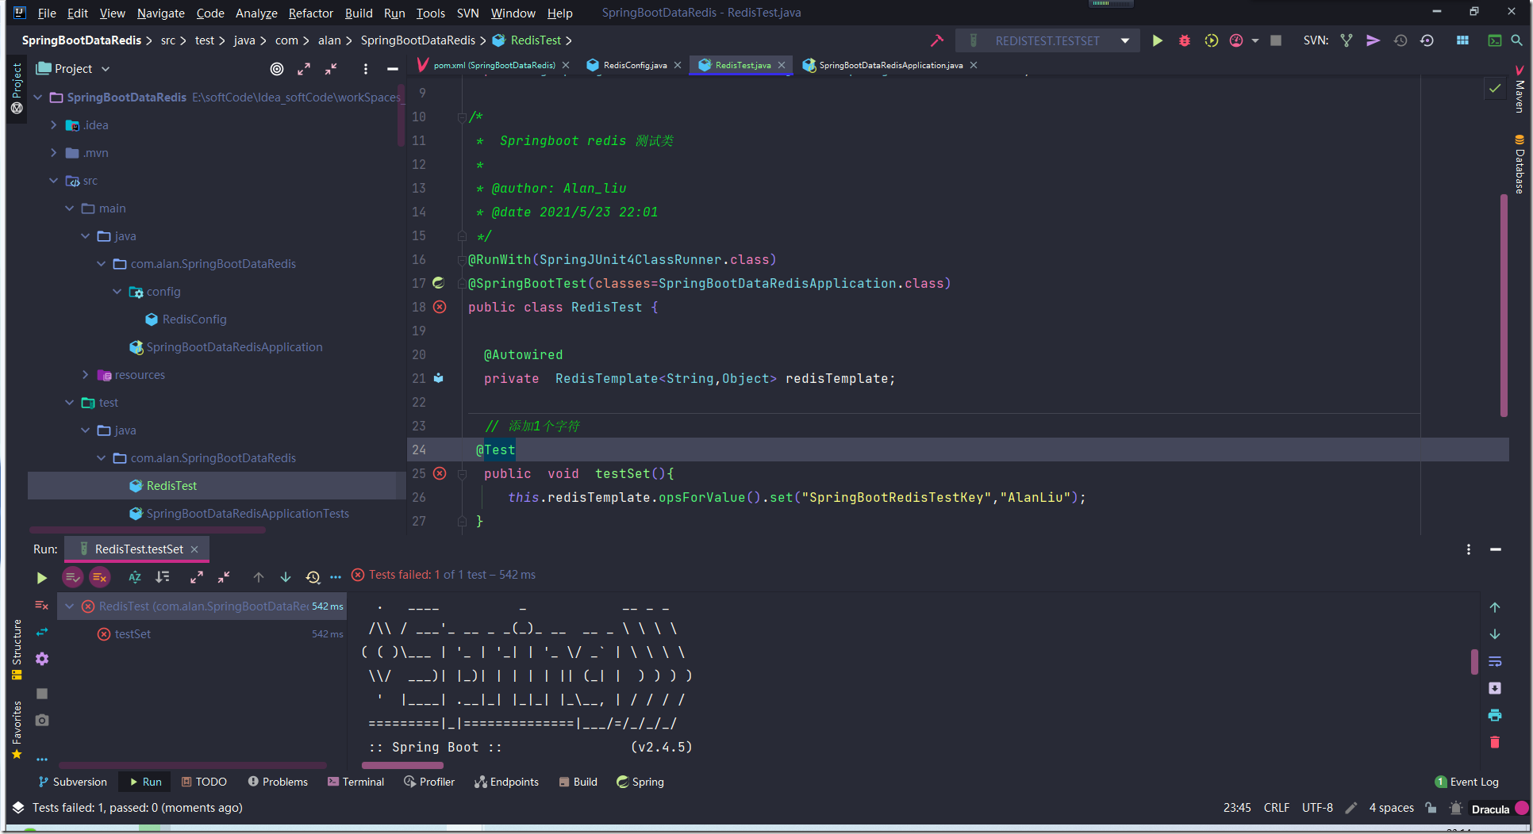The height and width of the screenshot is (834, 1533).
Task: Select the testSet failed test row
Action: tap(202, 634)
